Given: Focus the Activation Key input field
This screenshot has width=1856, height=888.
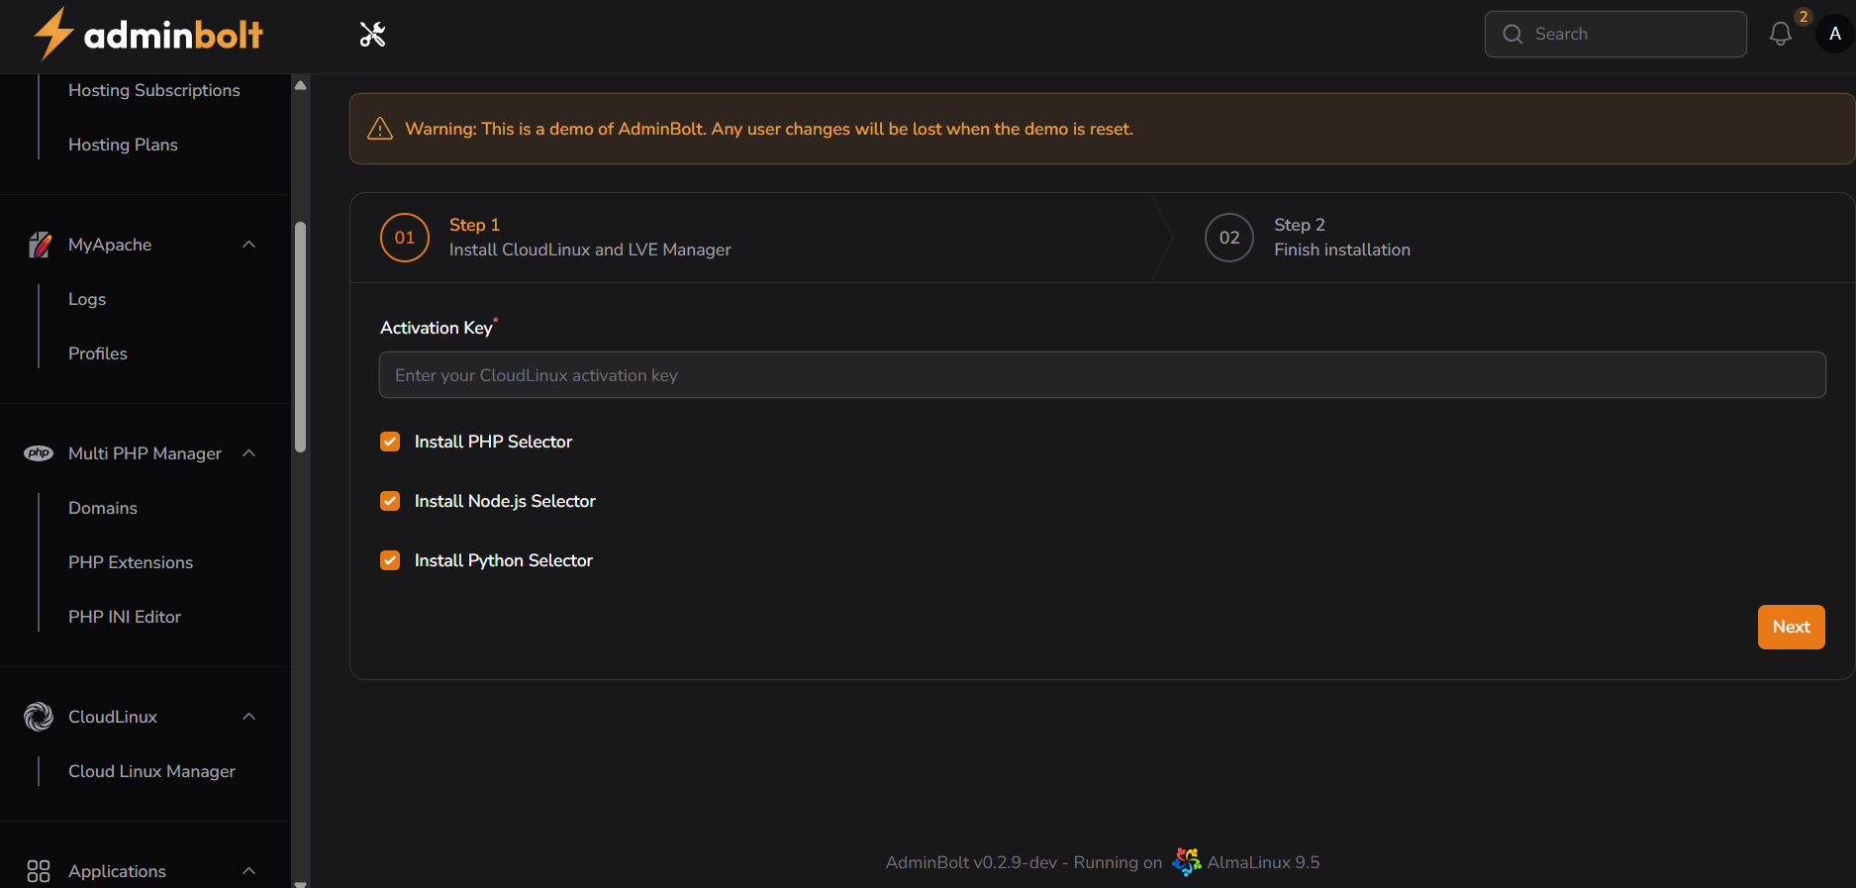Looking at the screenshot, I should click(x=1102, y=375).
